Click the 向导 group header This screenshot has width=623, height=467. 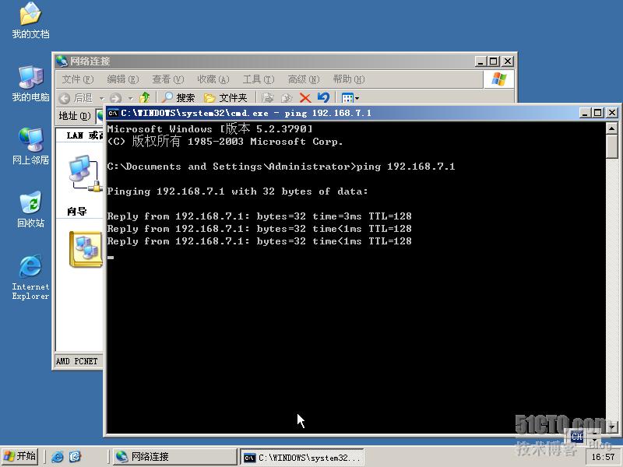pyautogui.click(x=76, y=211)
